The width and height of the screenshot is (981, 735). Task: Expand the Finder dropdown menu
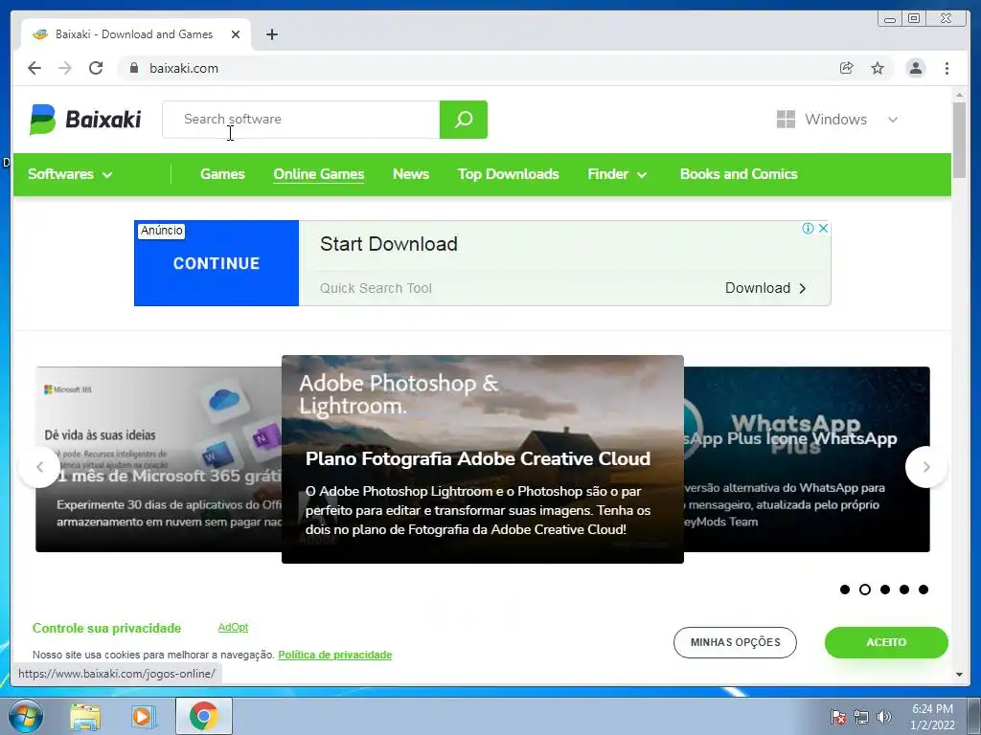point(617,174)
